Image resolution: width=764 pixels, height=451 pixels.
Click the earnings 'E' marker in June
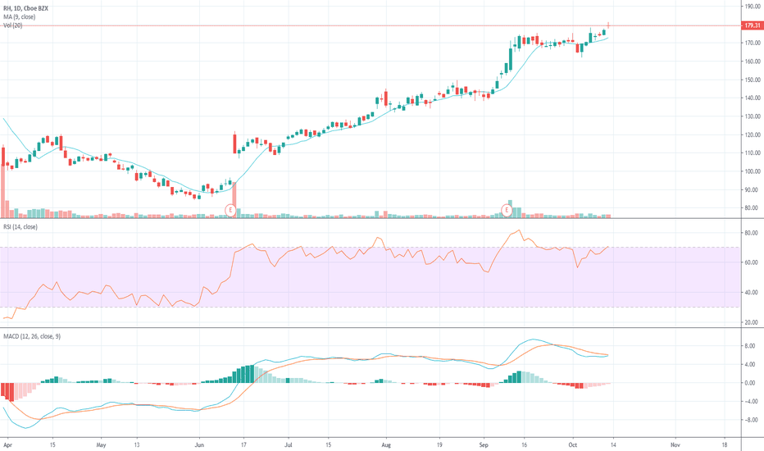tap(230, 211)
